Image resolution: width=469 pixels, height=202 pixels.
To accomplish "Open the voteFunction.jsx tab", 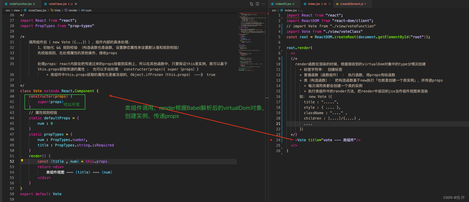I will [x=20, y=4].
